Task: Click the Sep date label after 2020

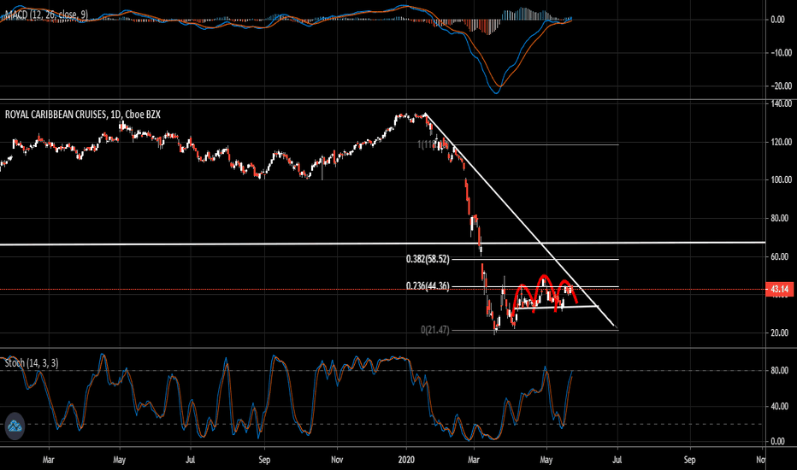Action: 689,460
